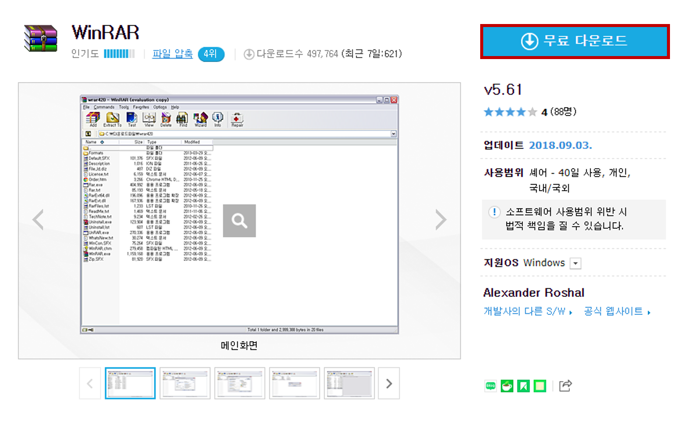
Task: Show the next large screenshot with right arrow
Action: point(441,219)
